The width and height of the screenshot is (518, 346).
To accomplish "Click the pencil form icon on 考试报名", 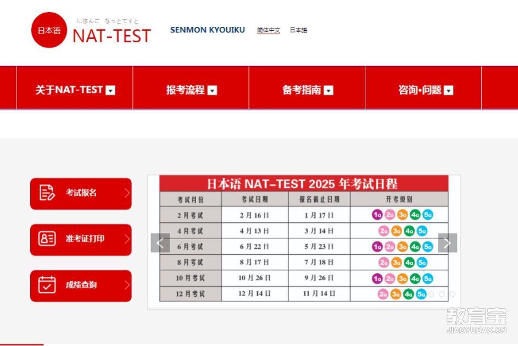I will point(47,193).
